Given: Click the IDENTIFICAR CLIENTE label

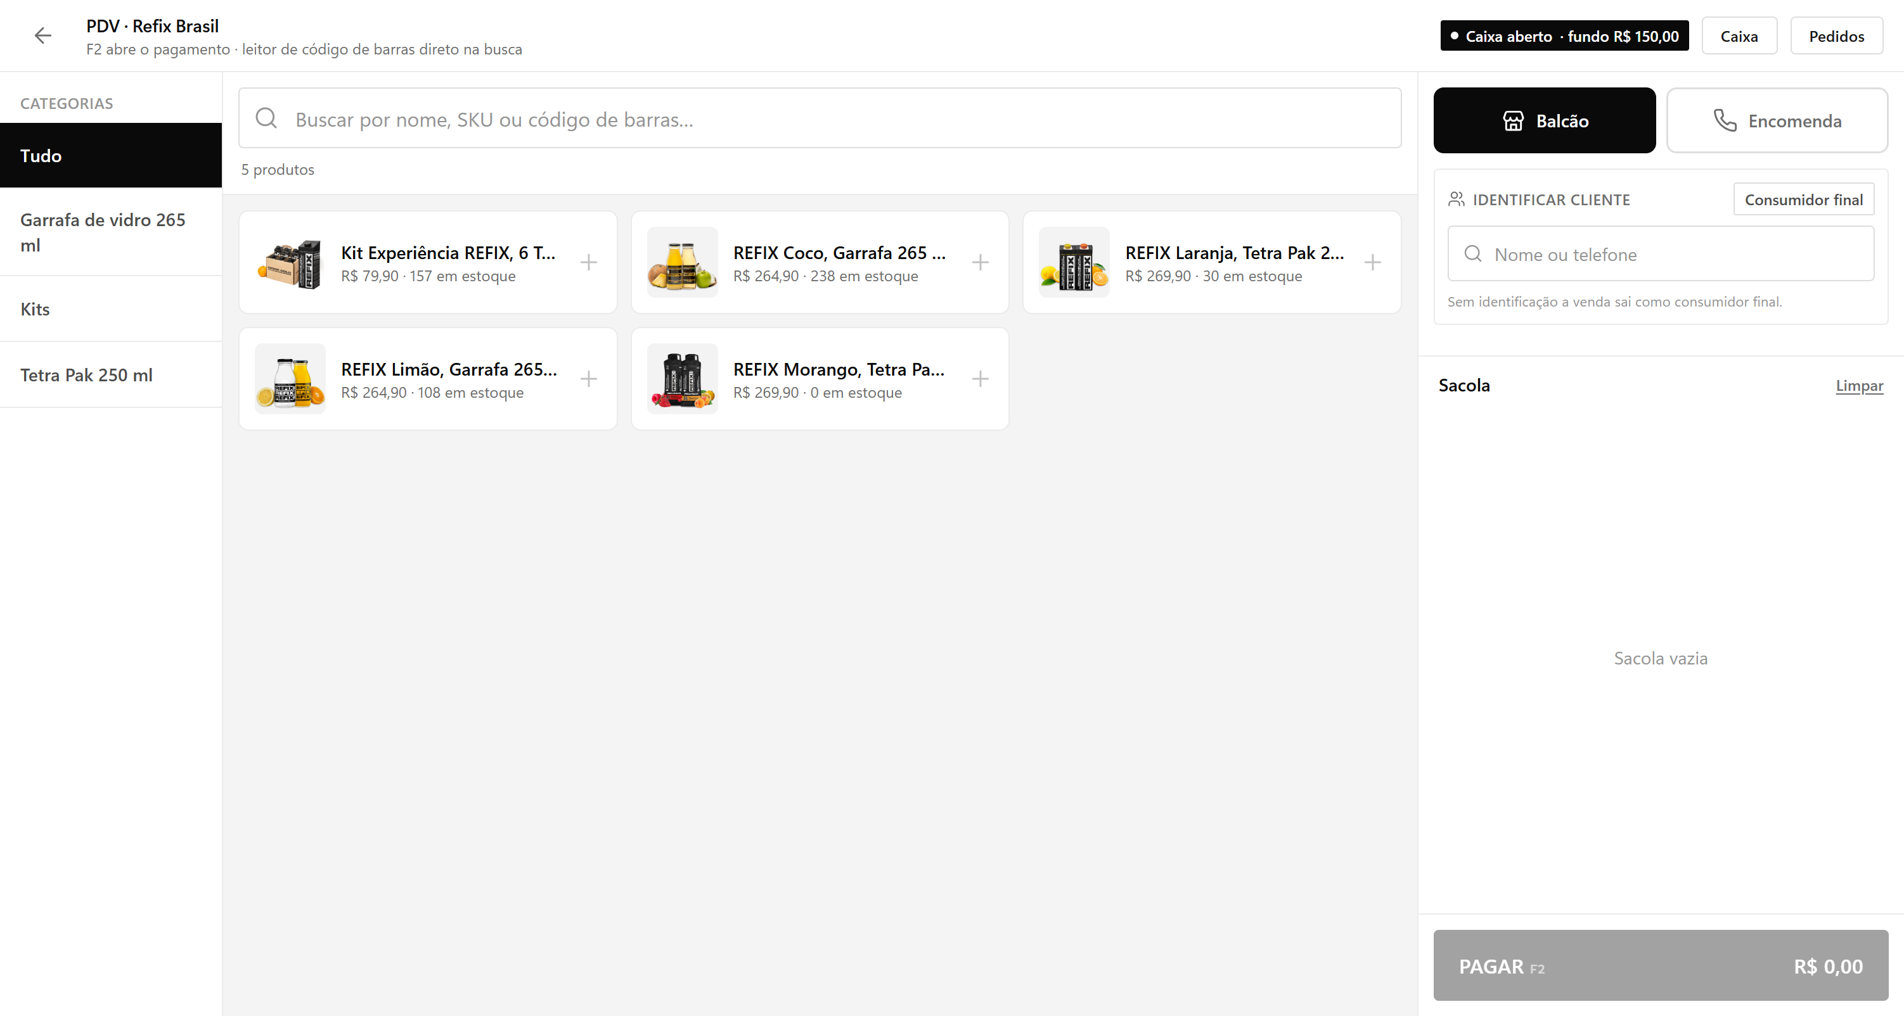Looking at the screenshot, I should coord(1552,200).
